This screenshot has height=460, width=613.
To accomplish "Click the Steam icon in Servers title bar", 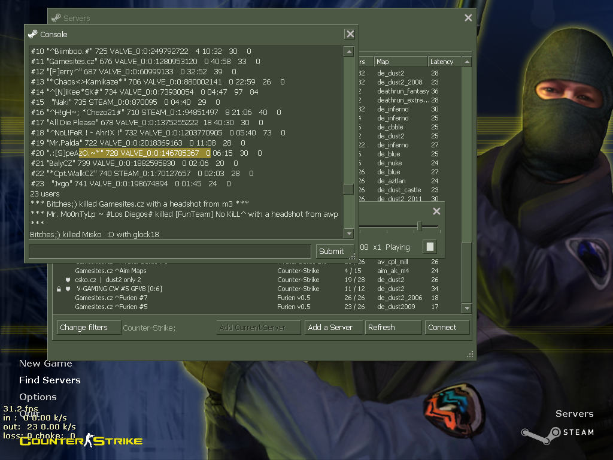I will (x=56, y=18).
